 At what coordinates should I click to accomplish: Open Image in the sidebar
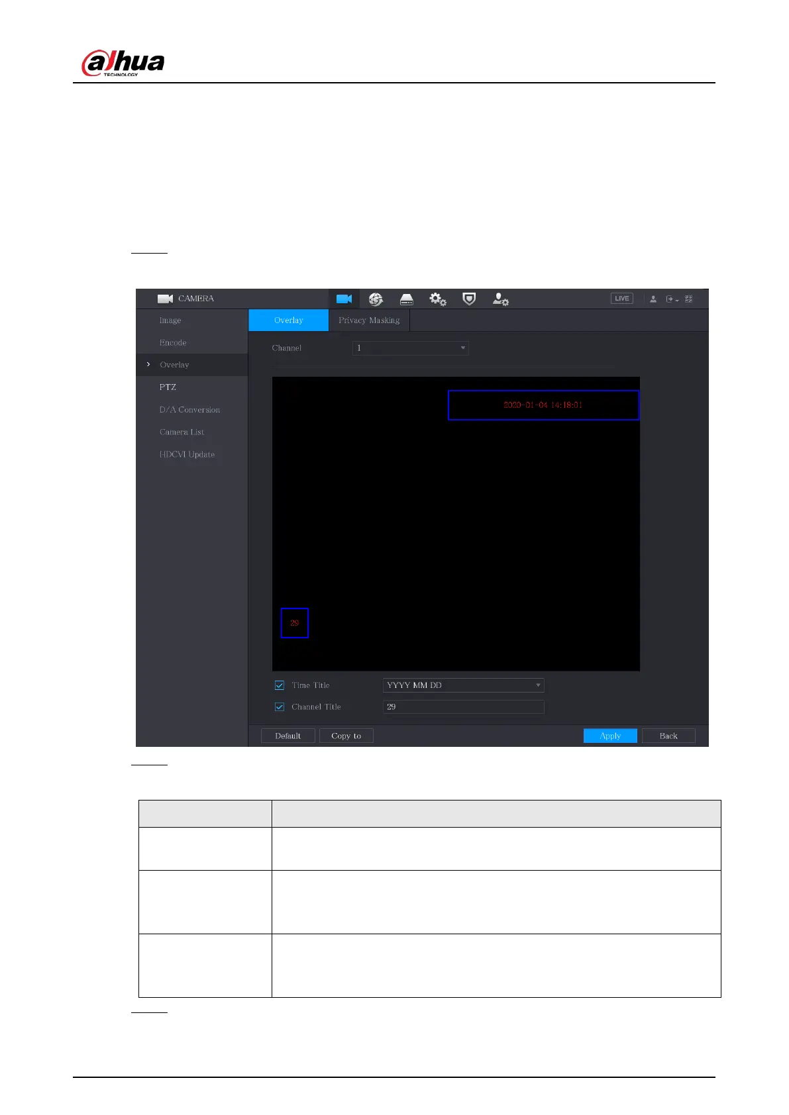pos(170,320)
